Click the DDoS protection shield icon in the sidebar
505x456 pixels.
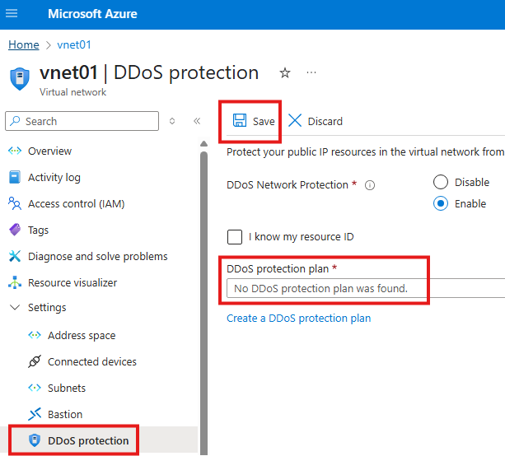coord(35,440)
